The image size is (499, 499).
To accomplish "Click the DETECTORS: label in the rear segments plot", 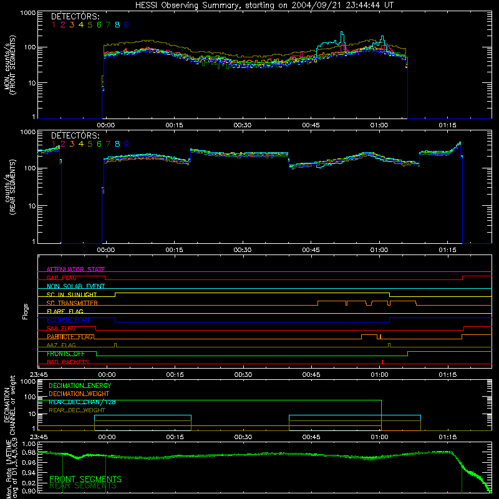I will tap(75, 135).
